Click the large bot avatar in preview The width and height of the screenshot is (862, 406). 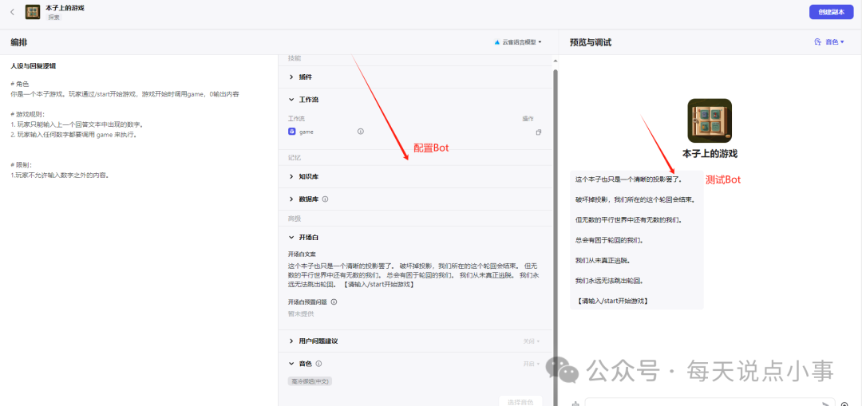coord(710,121)
